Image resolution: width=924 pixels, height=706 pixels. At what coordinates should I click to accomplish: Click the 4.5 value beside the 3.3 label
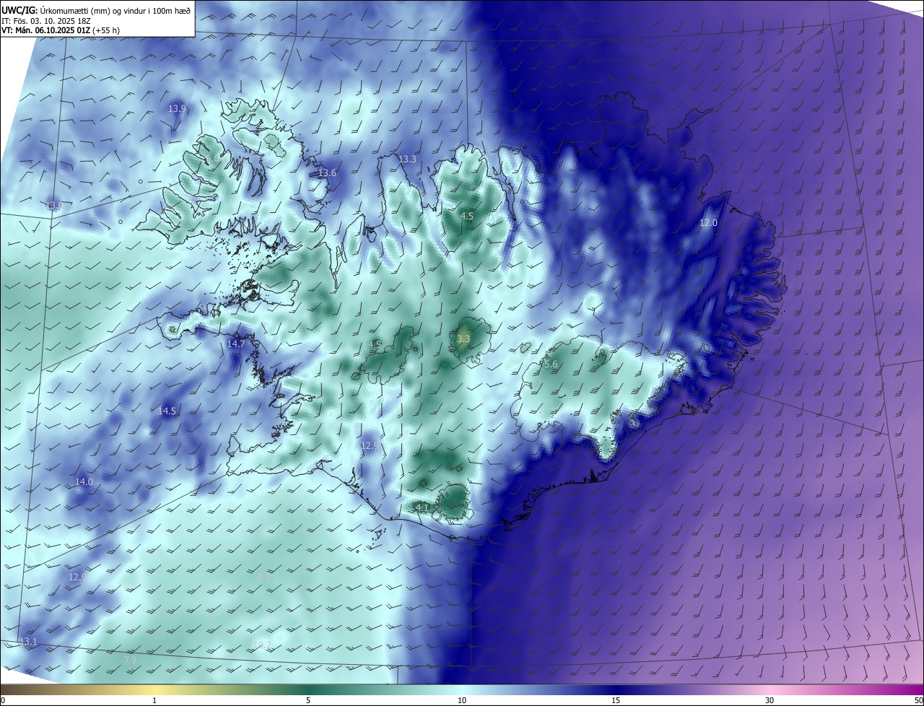click(x=375, y=344)
